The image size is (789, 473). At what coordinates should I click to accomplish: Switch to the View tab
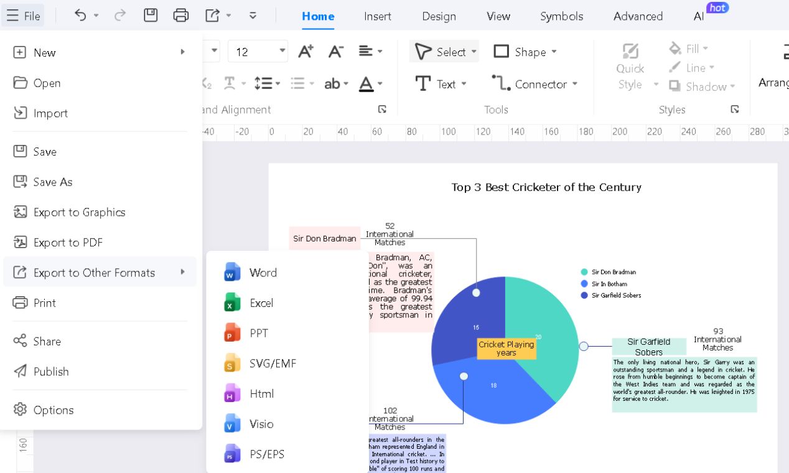pyautogui.click(x=498, y=16)
